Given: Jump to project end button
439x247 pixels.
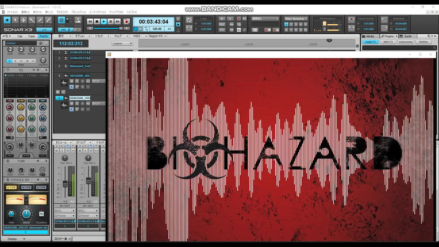Looking at the screenshot, I should point(127,28).
